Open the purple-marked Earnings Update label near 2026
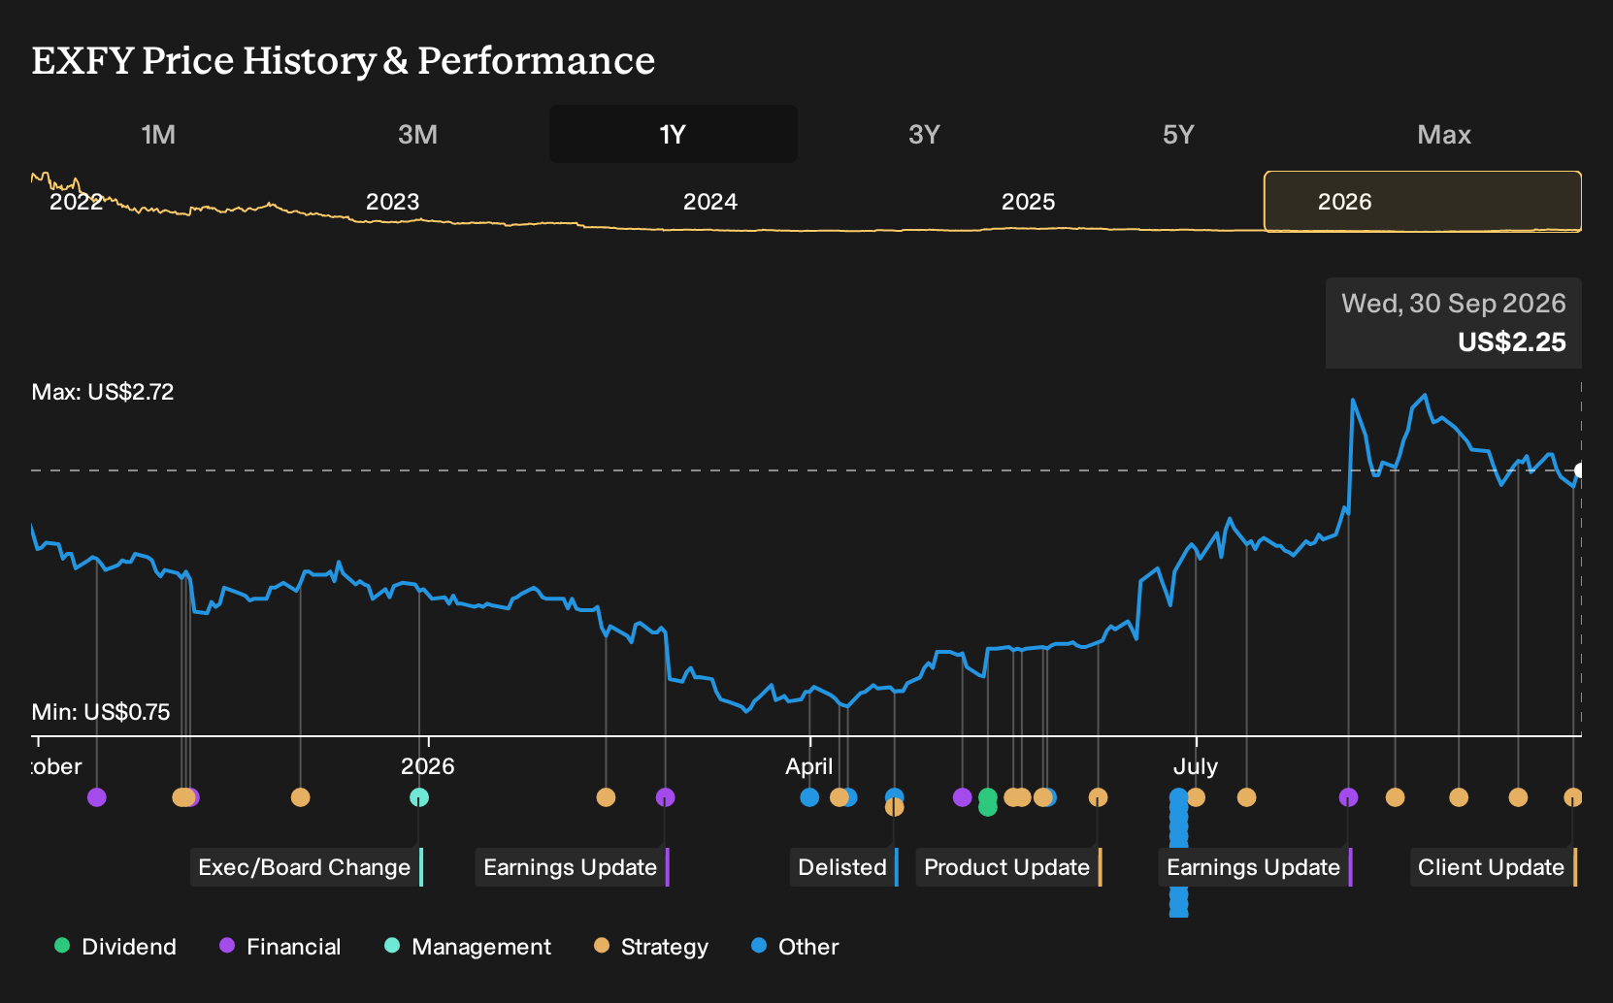The image size is (1613, 1003). coord(573,867)
